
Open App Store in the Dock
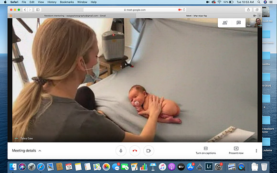(190, 167)
